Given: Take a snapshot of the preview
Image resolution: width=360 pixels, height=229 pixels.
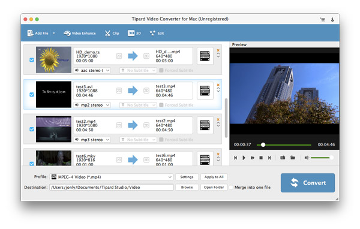Looking at the screenshot, I should (x=283, y=158).
